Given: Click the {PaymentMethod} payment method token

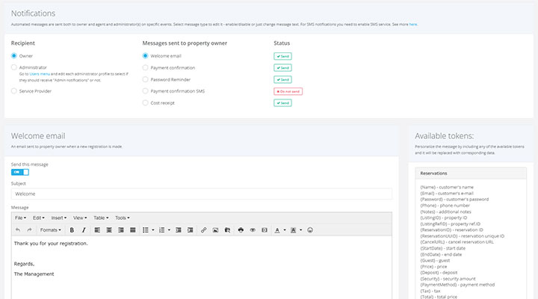Looking at the screenshot, I should 457,285.
